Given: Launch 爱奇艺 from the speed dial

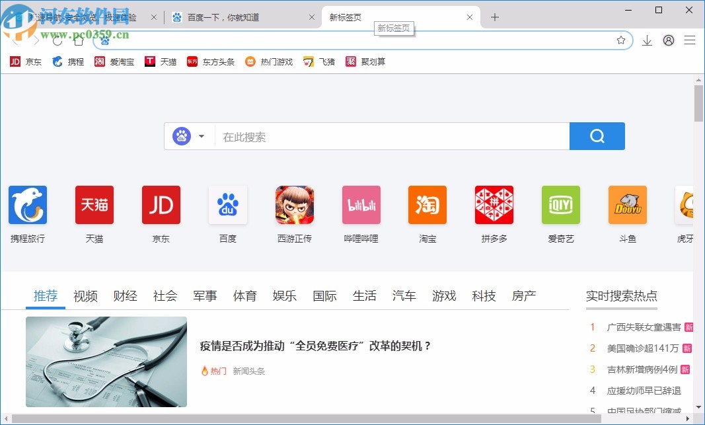Looking at the screenshot, I should [x=560, y=205].
